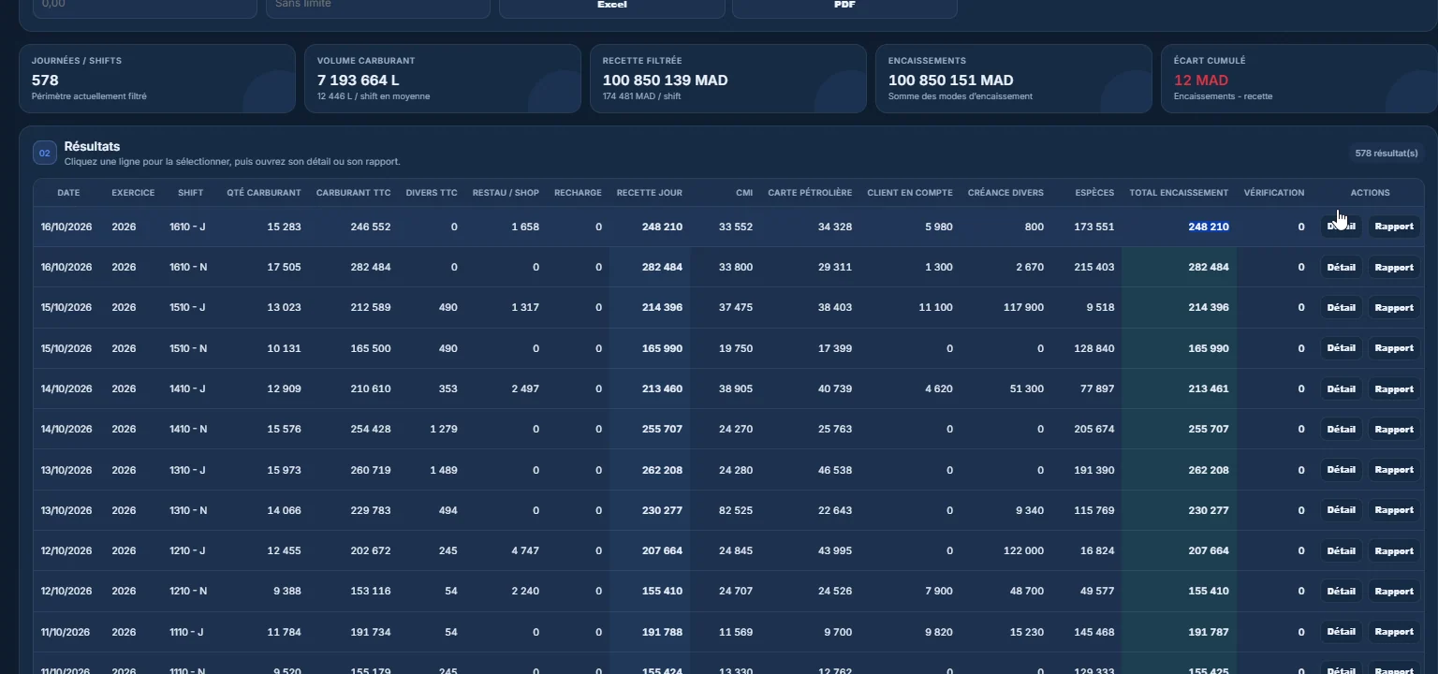Click the highlighted total encaissement value 248 210
The height and width of the screenshot is (674, 1438).
1209,227
